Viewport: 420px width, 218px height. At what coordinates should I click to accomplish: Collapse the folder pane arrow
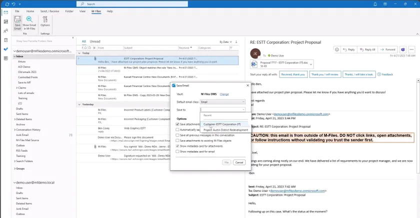tap(73, 38)
